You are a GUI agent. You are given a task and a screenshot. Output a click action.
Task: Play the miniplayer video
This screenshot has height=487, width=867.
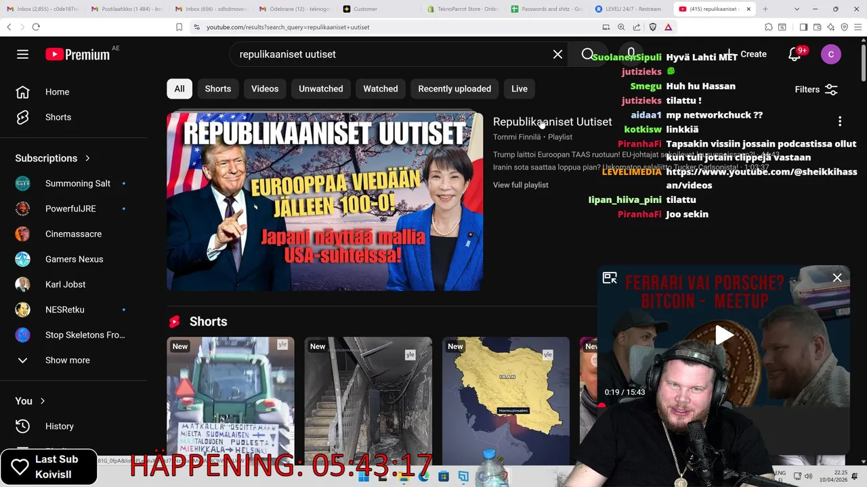pyautogui.click(x=724, y=335)
